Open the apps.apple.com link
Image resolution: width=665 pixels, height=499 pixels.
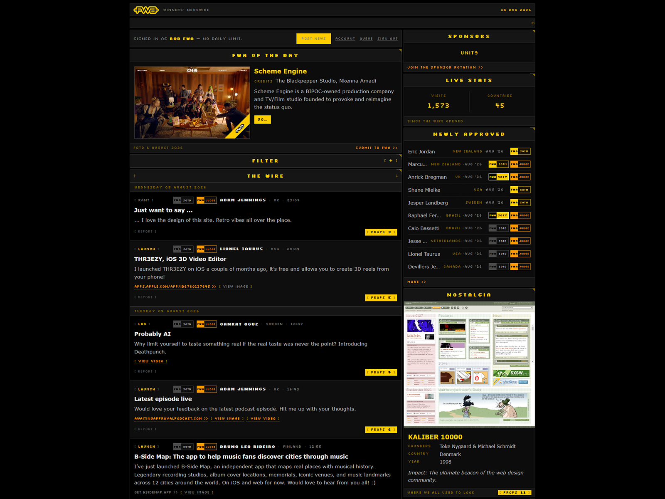coord(175,287)
